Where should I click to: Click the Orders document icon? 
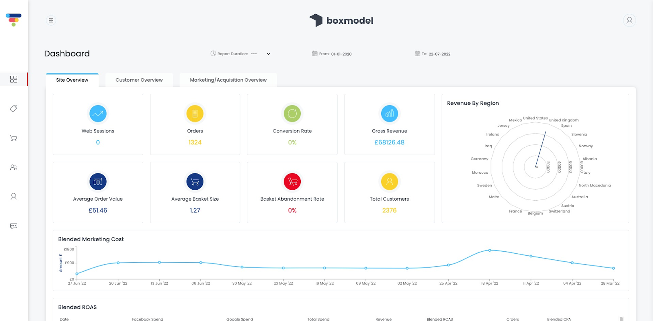(x=195, y=113)
